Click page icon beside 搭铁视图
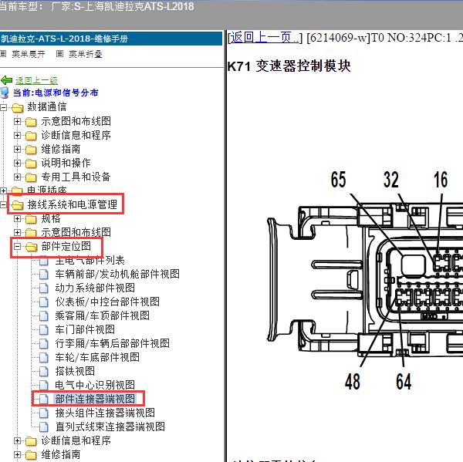The height and width of the screenshot is (462, 463). 44,371
